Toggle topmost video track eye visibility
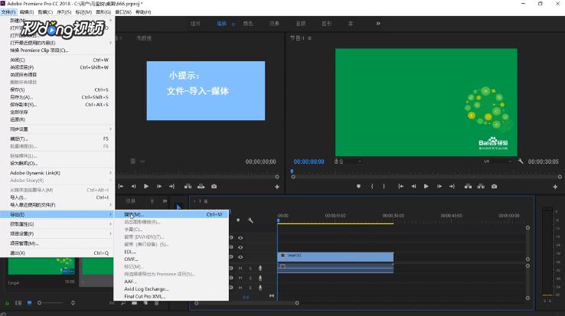 [x=240, y=238]
